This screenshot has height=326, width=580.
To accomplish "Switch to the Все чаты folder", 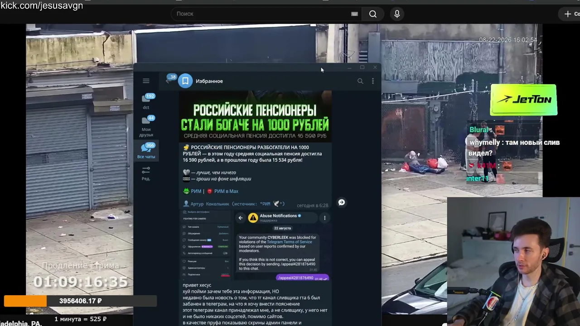I will click(146, 151).
